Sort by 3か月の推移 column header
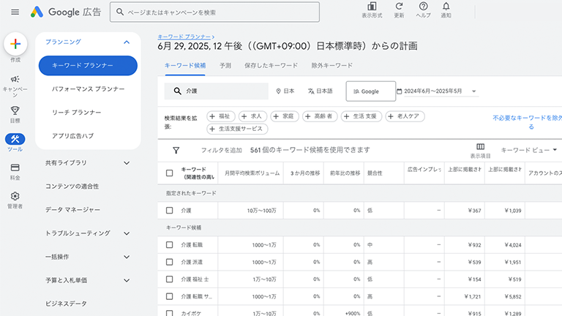The width and height of the screenshot is (562, 316). (305, 173)
